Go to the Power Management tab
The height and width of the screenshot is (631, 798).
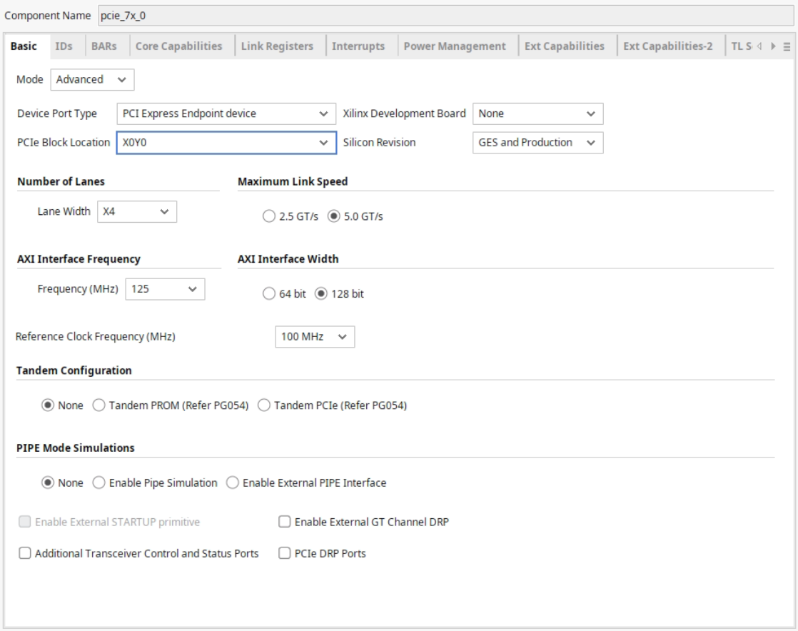(455, 46)
